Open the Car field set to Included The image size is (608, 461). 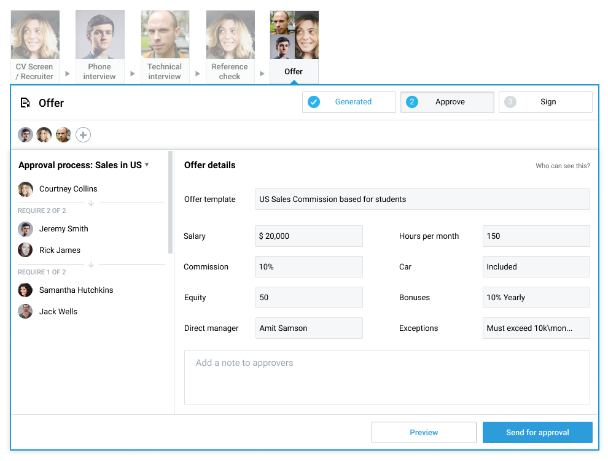point(536,267)
